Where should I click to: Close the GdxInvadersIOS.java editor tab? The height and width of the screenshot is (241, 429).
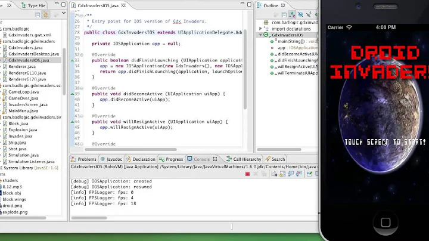123,5
